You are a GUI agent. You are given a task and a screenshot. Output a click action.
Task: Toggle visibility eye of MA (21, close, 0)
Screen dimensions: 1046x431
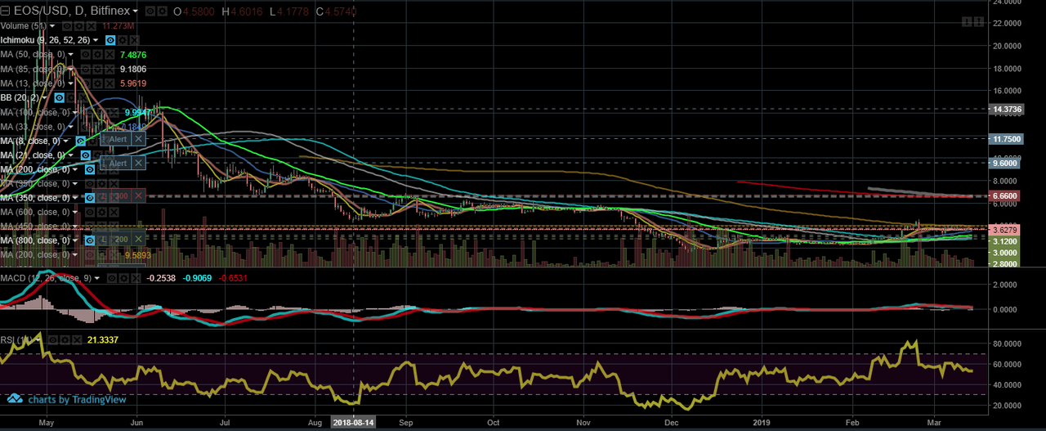click(x=86, y=155)
